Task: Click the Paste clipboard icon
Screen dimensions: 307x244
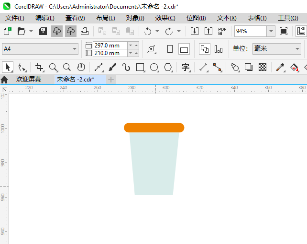Action: point(130,31)
